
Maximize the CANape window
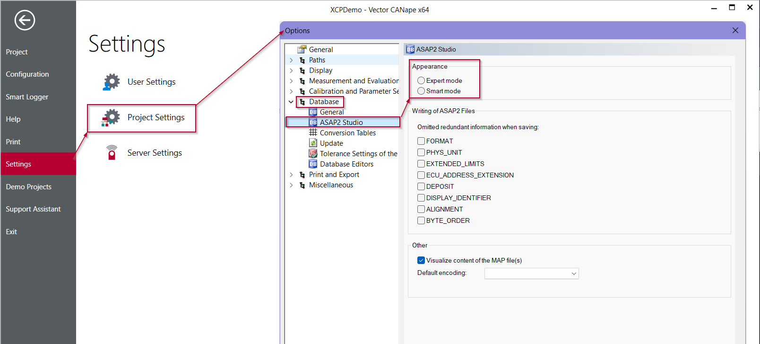tap(732, 8)
